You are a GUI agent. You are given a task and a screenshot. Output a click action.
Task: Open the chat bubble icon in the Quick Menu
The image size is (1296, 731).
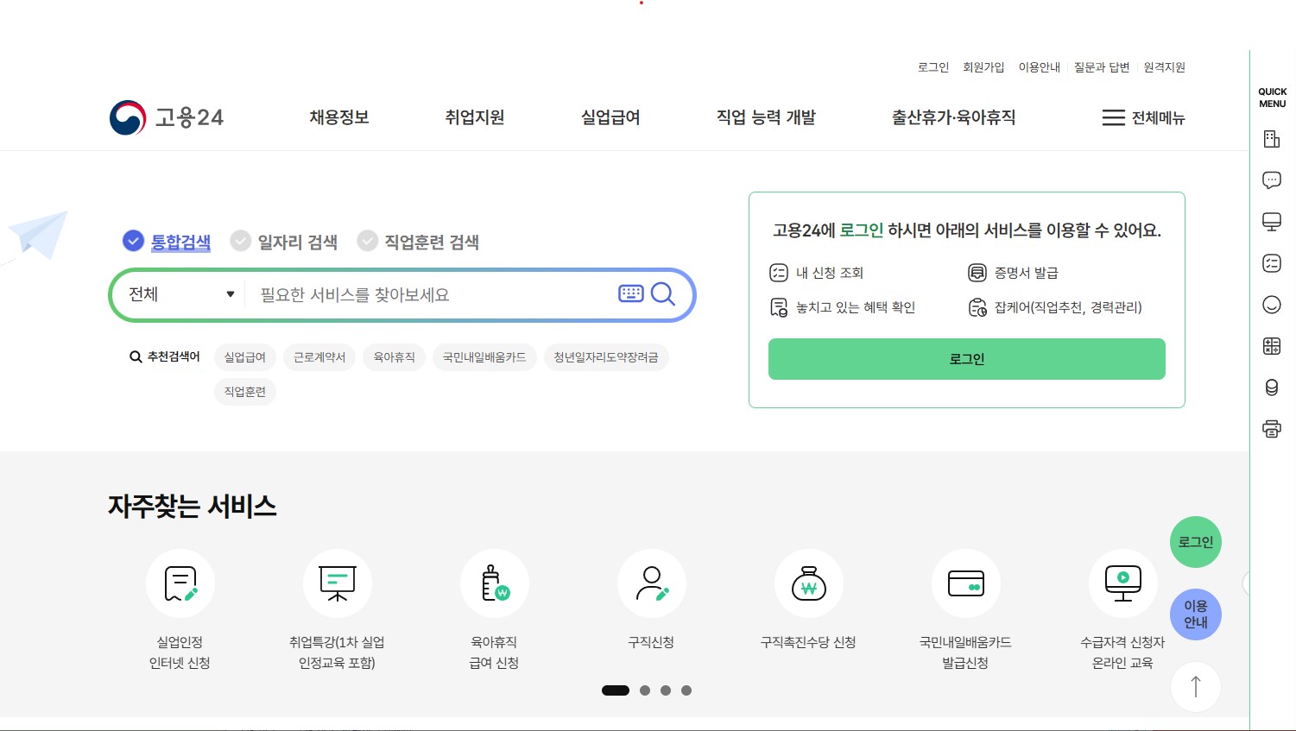pyautogui.click(x=1271, y=180)
